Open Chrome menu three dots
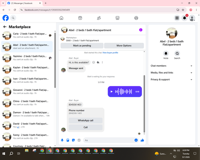 point(196,10)
